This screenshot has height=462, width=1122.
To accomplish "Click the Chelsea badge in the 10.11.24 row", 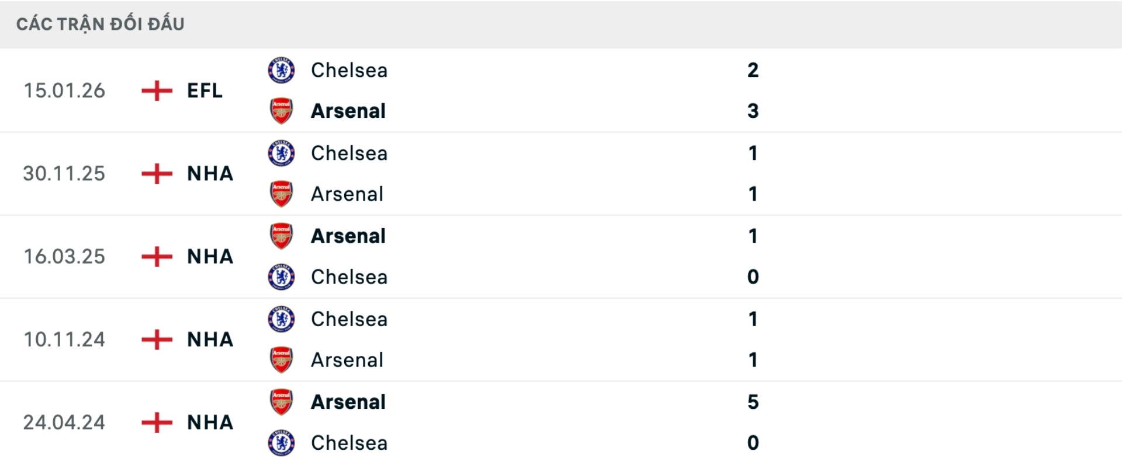I will tap(281, 318).
